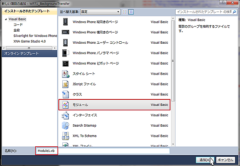Select the スタイル シート text

(x=84, y=74)
